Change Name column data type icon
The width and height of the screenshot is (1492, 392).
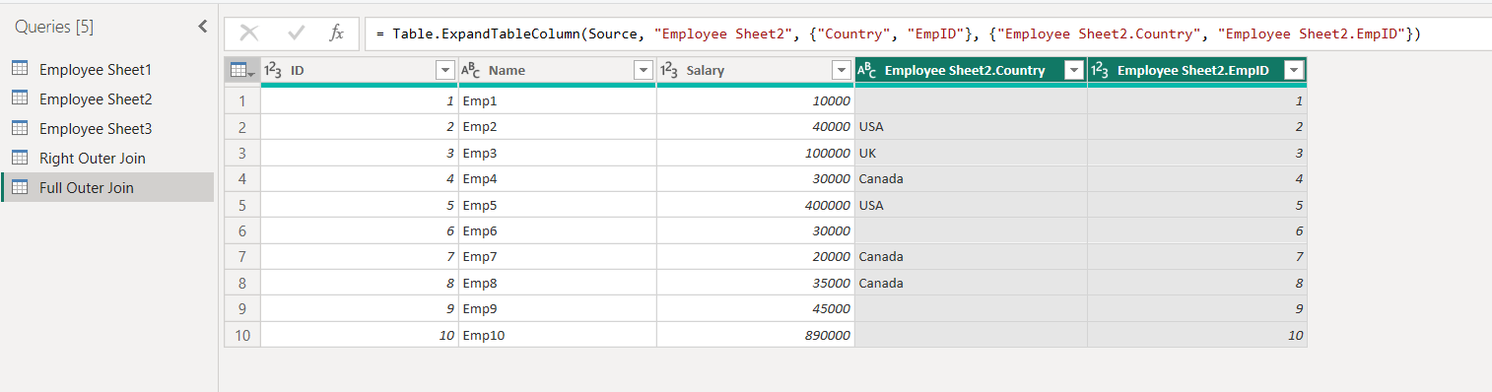471,70
